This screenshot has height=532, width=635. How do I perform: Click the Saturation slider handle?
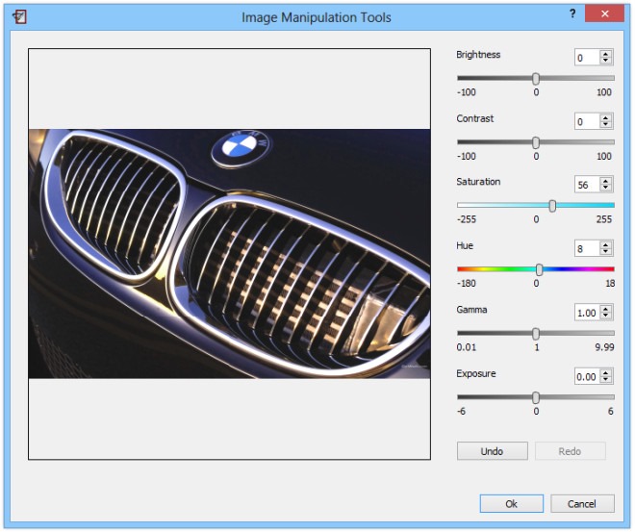[x=553, y=206]
